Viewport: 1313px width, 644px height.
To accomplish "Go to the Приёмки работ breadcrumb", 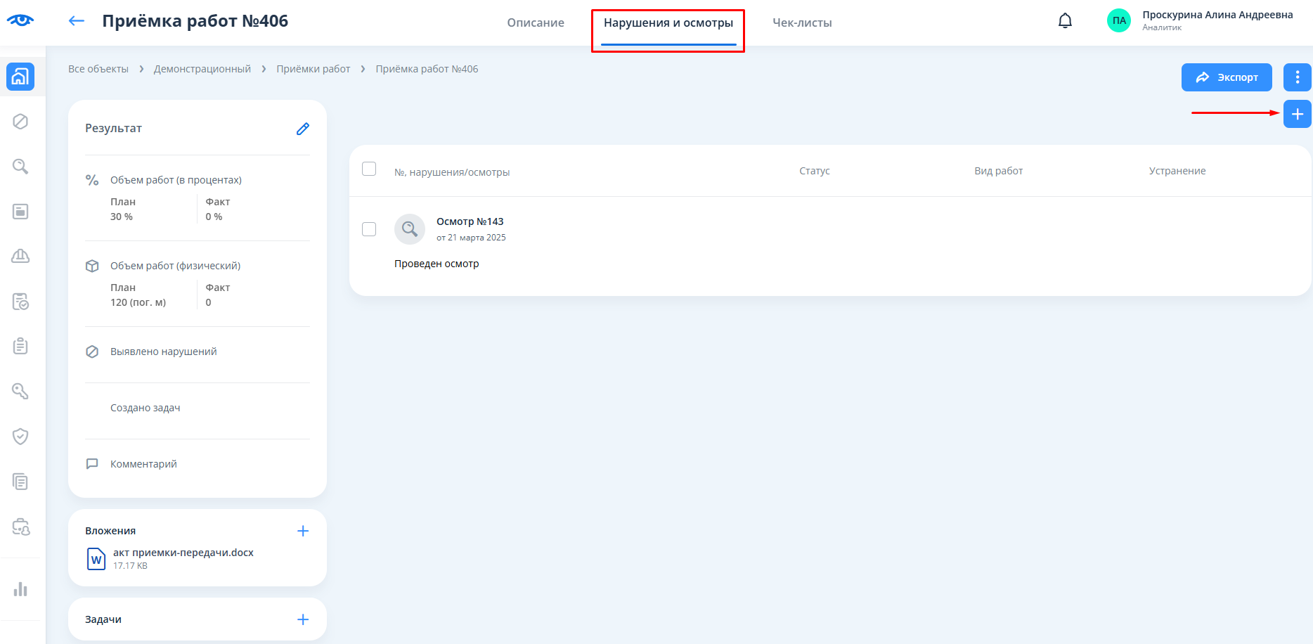I will click(313, 69).
